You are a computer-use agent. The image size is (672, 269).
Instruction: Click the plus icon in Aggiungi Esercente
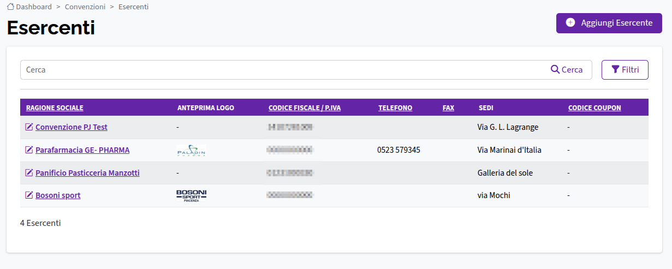click(x=570, y=23)
